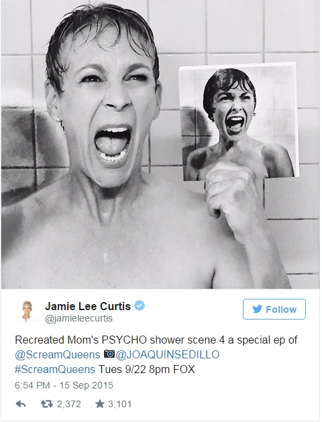322x422 pixels.
Task: Click the 'Tues 9/22 8pm FOX' text
Action: pos(146,369)
